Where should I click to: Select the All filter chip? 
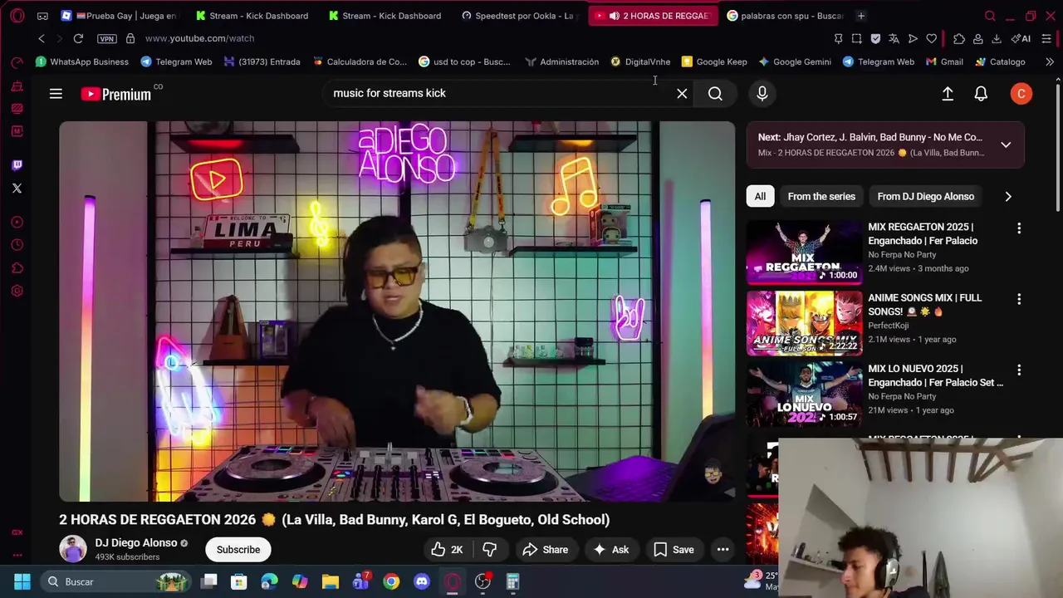[760, 197]
